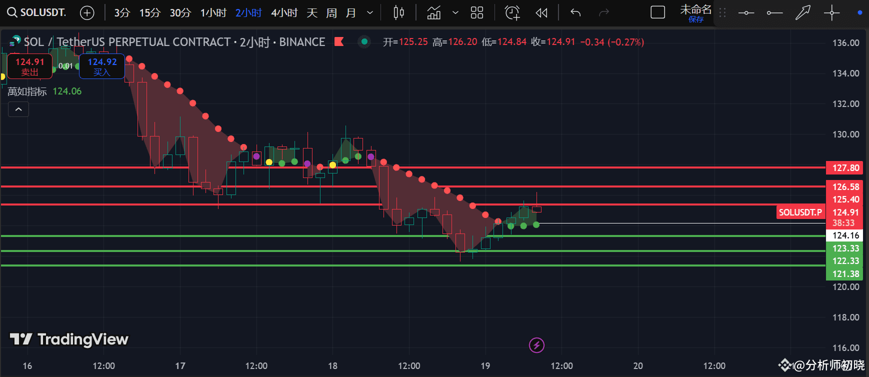Click the red flag icon beside BINANCE
869x377 pixels.
[339, 42]
